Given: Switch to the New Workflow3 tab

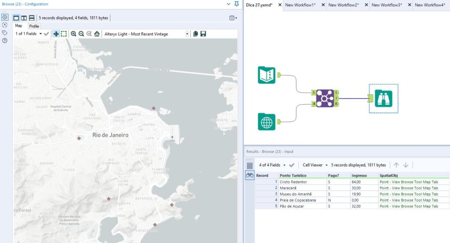Looking at the screenshot, I should pyautogui.click(x=387, y=5).
